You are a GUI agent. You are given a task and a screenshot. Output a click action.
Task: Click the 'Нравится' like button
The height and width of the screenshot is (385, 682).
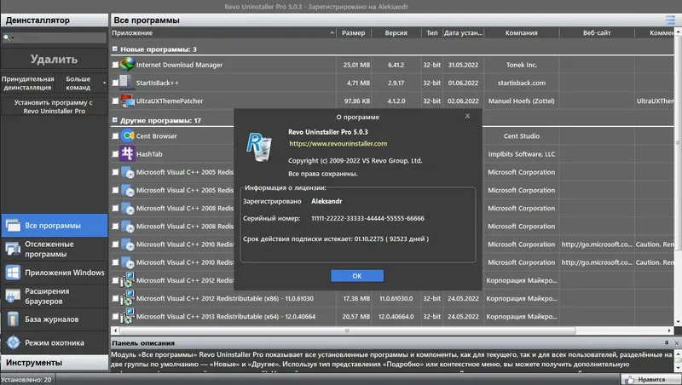pyautogui.click(x=650, y=379)
